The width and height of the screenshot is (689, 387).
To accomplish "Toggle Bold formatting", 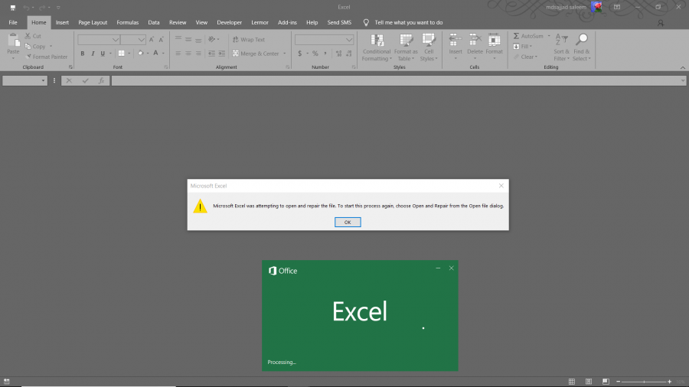I will coord(82,54).
